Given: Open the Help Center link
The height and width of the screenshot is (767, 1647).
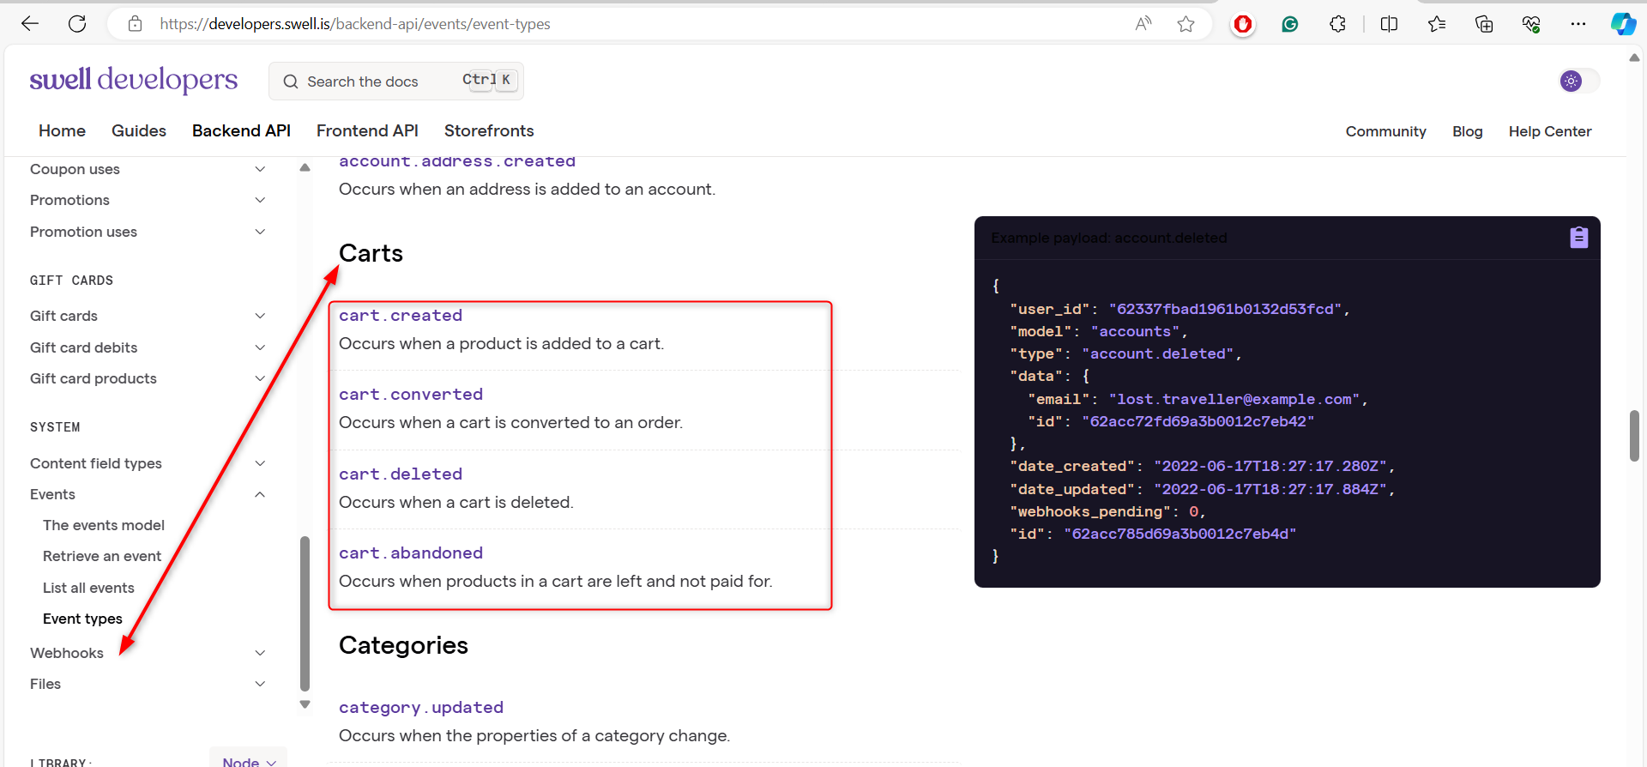Looking at the screenshot, I should click(1550, 131).
